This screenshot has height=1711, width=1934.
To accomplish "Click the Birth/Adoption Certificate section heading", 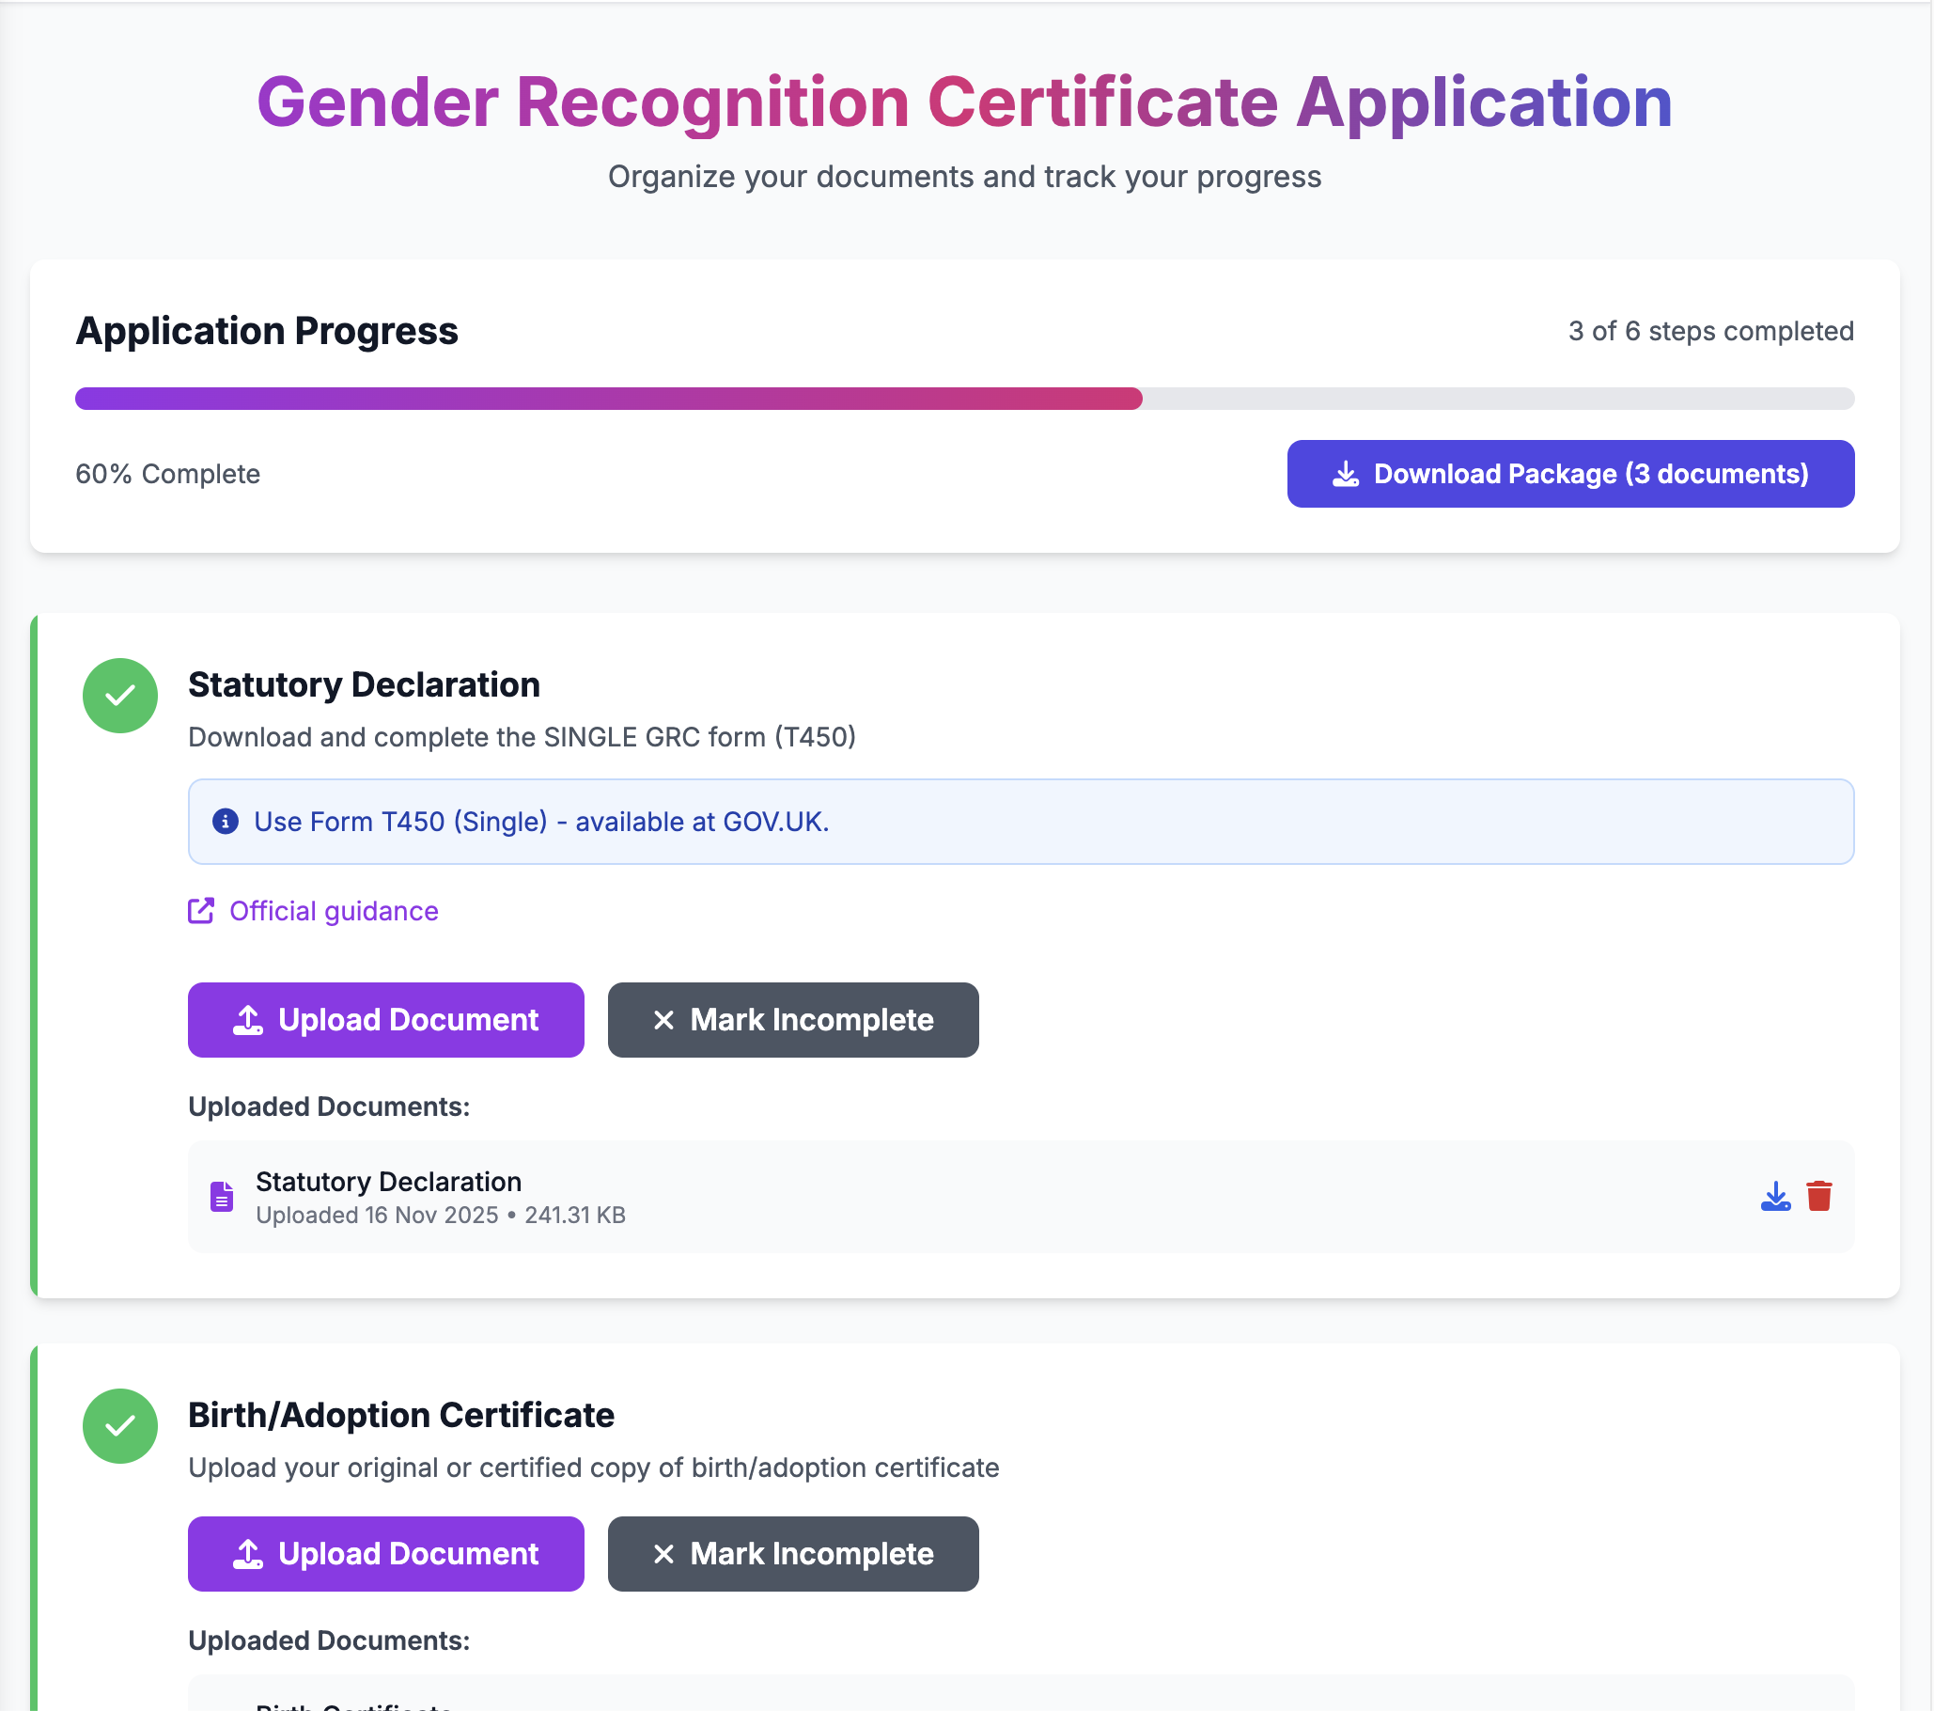I will click(x=400, y=1415).
